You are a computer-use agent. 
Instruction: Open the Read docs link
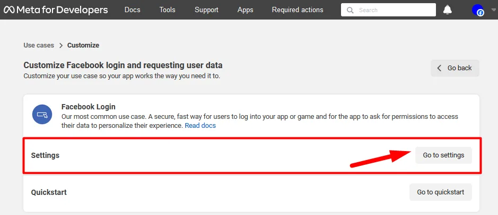point(200,126)
